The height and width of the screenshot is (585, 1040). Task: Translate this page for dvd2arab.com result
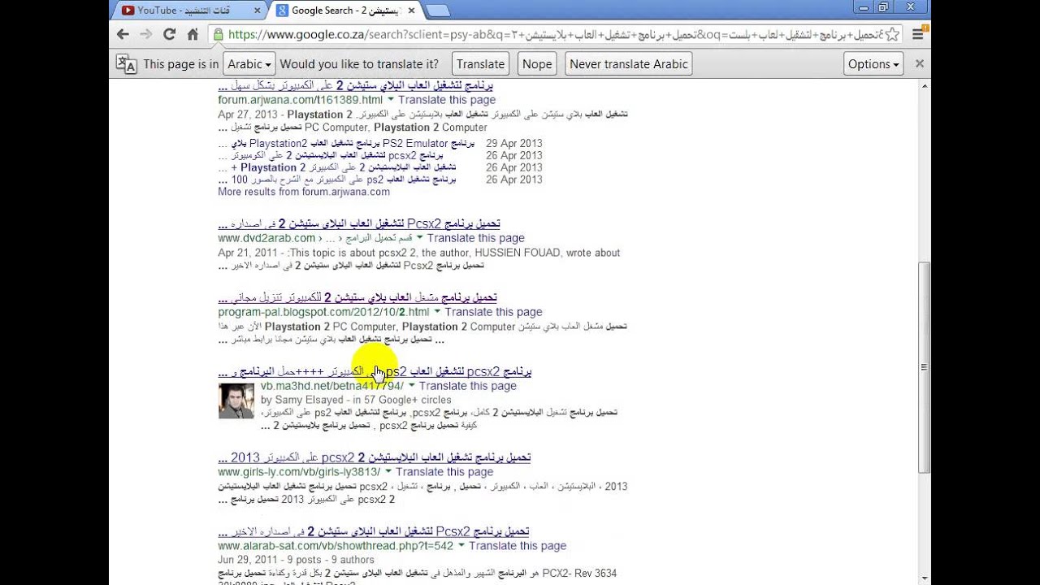[x=476, y=238]
